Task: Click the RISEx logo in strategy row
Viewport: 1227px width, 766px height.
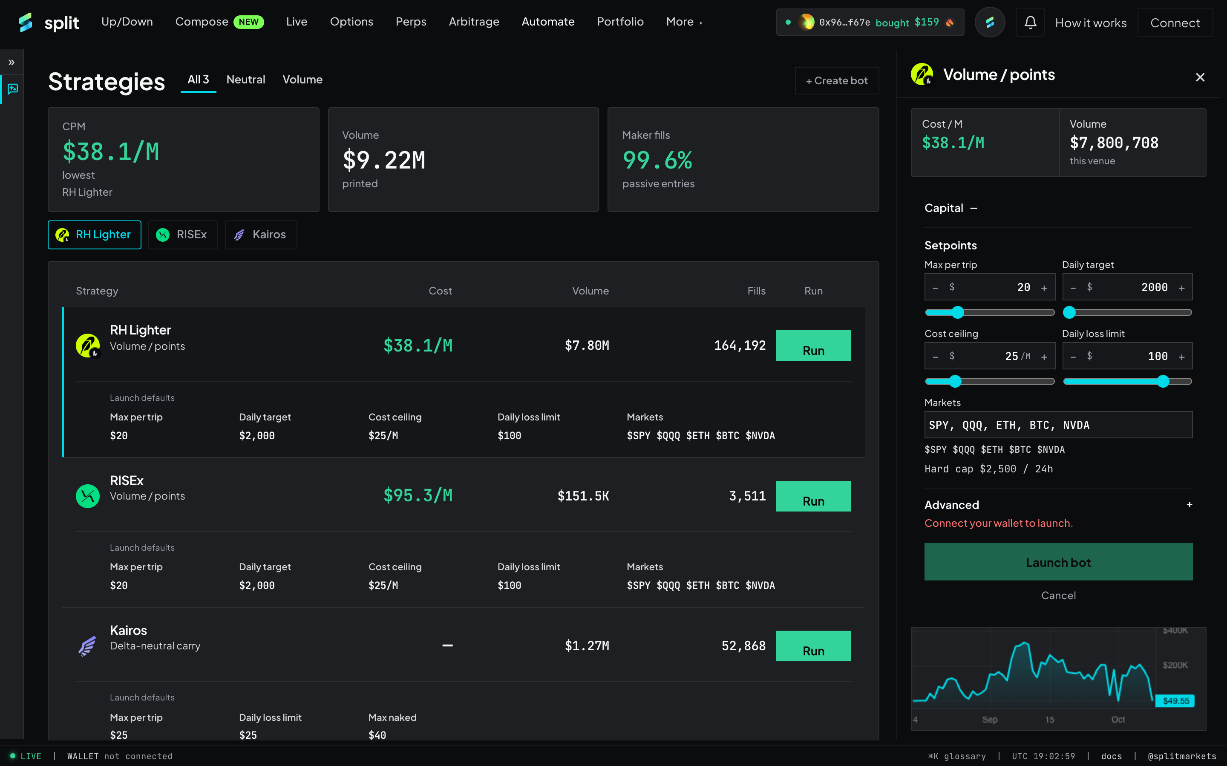Action: click(x=88, y=496)
